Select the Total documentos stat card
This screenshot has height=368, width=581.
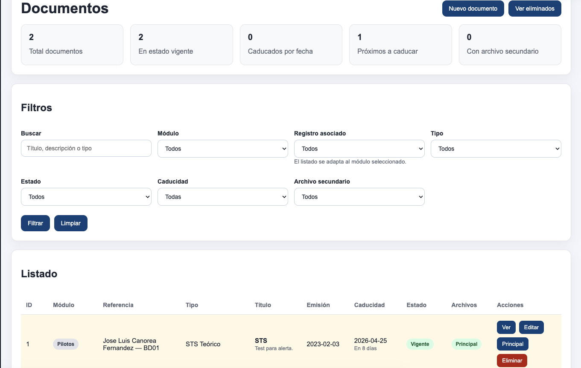tap(72, 45)
